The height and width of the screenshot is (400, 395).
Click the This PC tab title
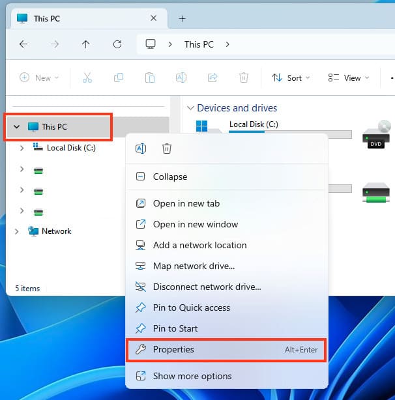(x=47, y=19)
